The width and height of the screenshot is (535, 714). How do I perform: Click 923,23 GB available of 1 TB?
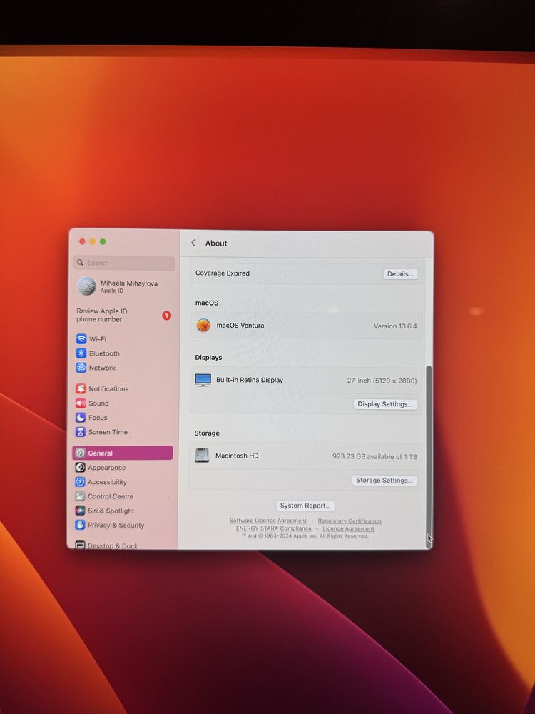point(374,456)
